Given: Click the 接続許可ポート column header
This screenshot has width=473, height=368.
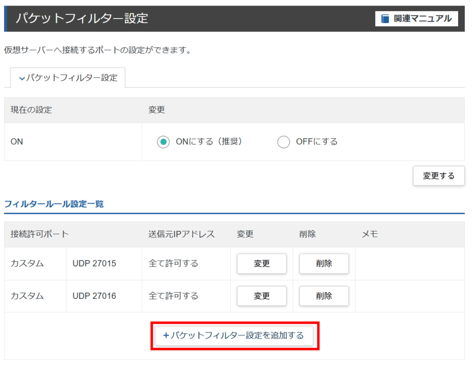Looking at the screenshot, I should [x=39, y=234].
